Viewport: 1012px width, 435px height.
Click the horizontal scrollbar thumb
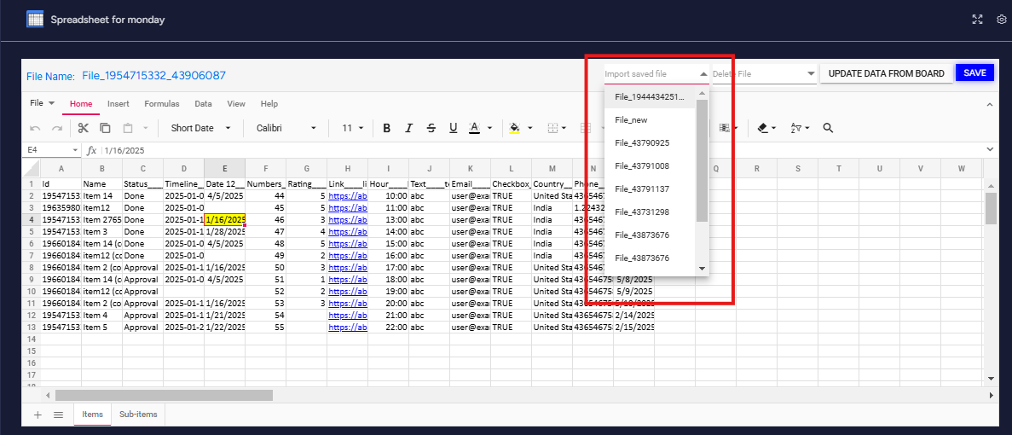[164, 395]
